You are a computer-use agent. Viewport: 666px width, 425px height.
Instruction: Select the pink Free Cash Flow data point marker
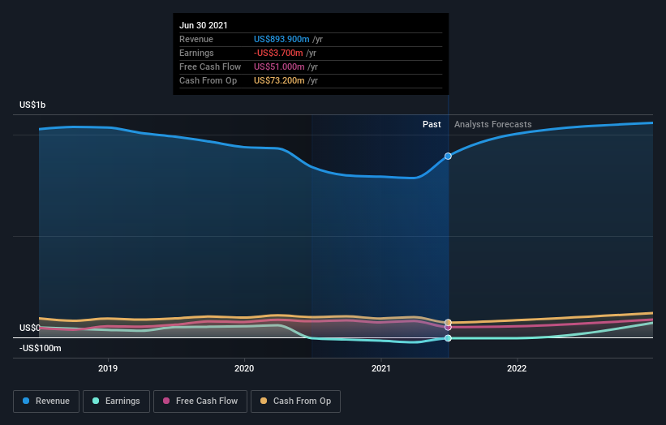click(448, 328)
